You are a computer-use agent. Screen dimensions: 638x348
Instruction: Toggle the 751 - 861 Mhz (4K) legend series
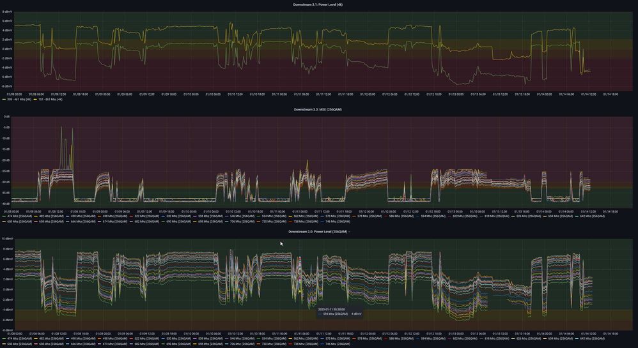pyautogui.click(x=51, y=99)
